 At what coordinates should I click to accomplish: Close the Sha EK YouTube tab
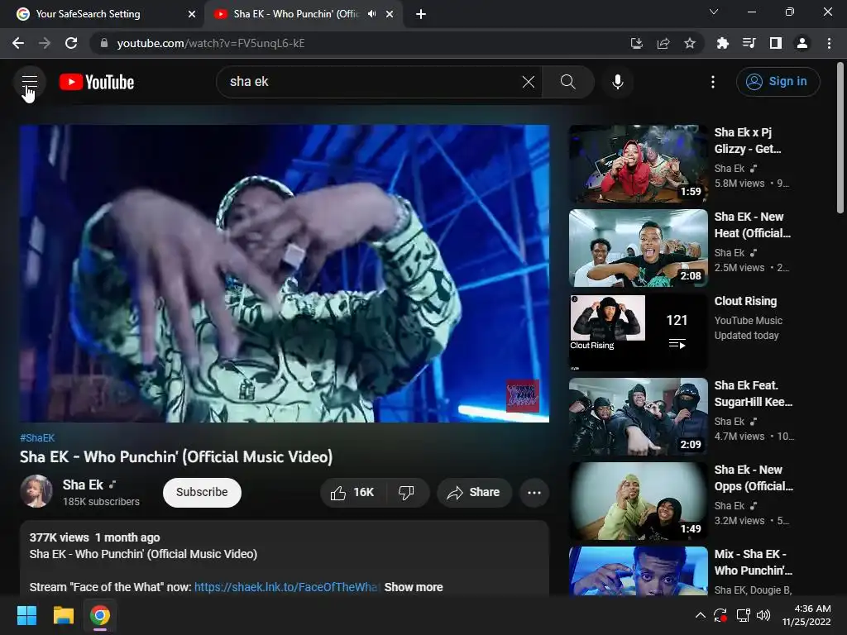[x=390, y=14]
